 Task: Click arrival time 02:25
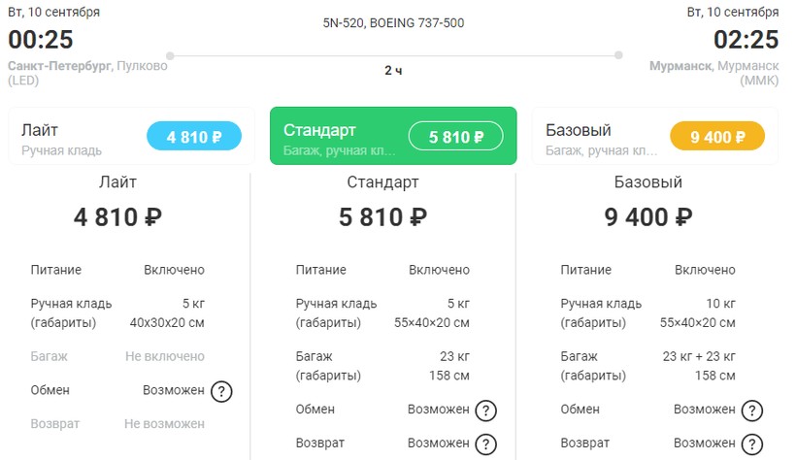746,40
